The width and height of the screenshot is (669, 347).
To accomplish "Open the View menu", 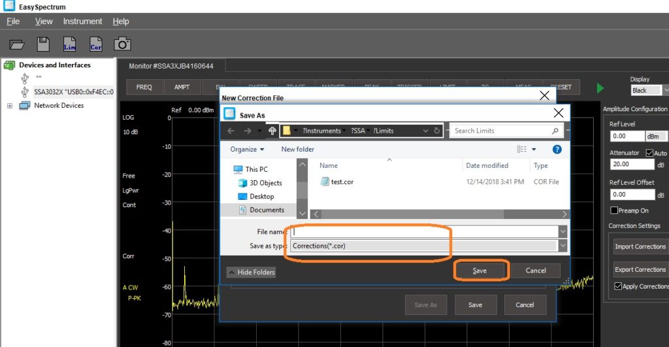I will [44, 22].
